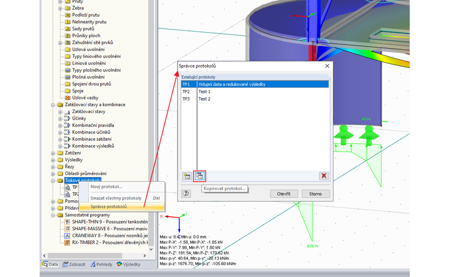The height and width of the screenshot is (277, 450).
Task: Click the Otevřít button
Action: click(284, 194)
